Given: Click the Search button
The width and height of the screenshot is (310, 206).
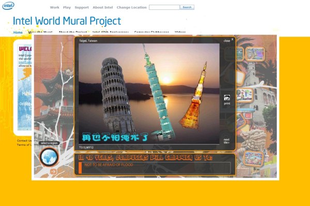Looking at the screenshot, I should point(187,7).
